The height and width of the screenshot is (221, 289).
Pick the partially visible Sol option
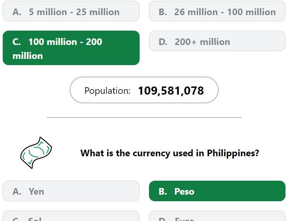pyautogui.click(x=71, y=216)
